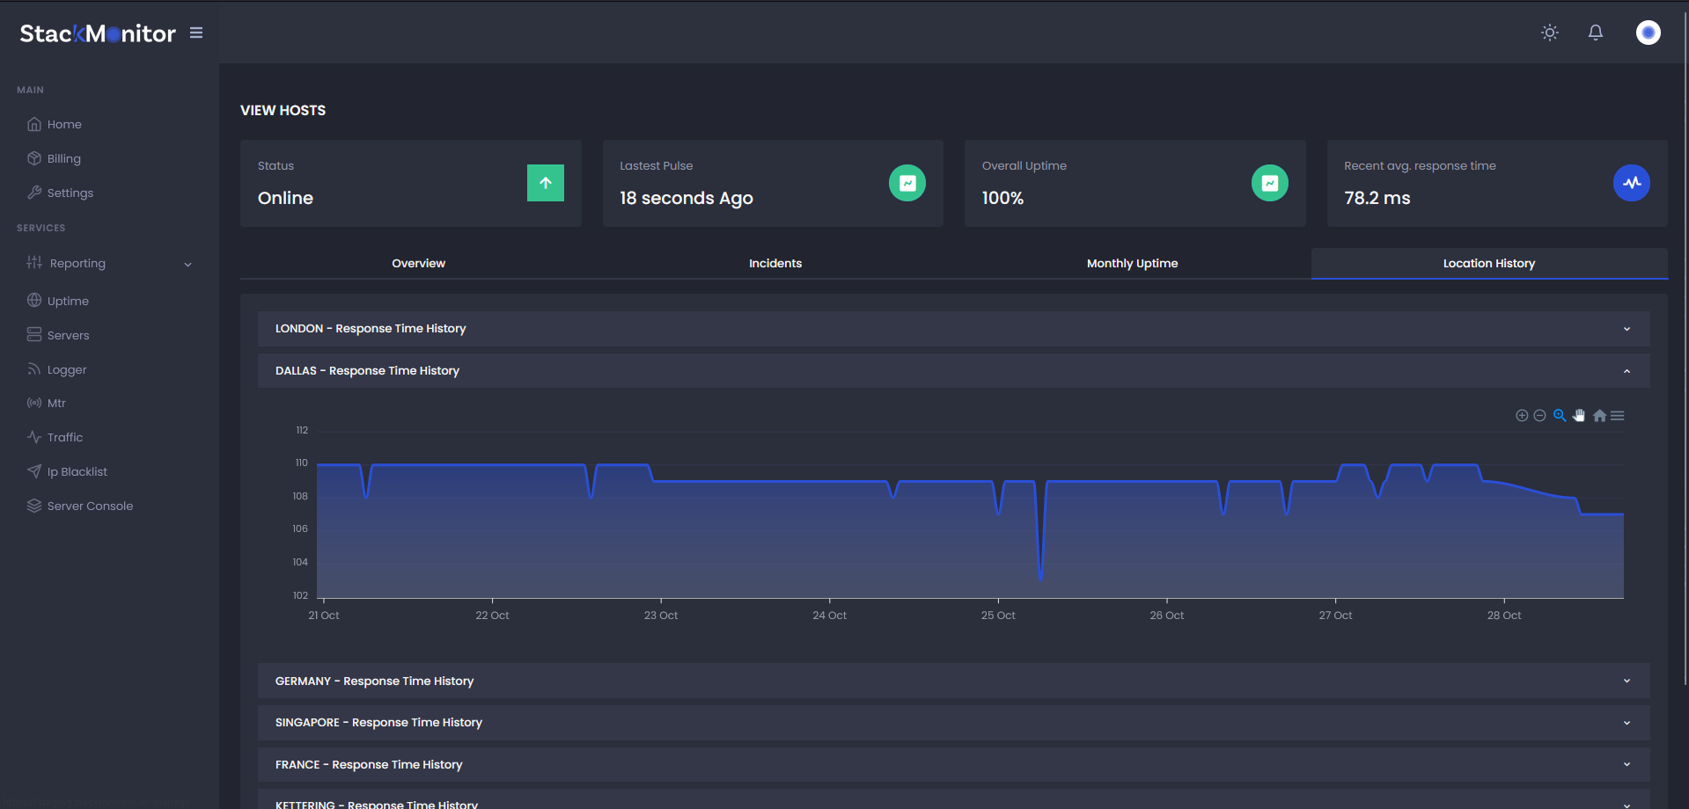Image resolution: width=1689 pixels, height=809 pixels.
Task: Toggle the sidebar hamburger menu
Action: coord(196,33)
